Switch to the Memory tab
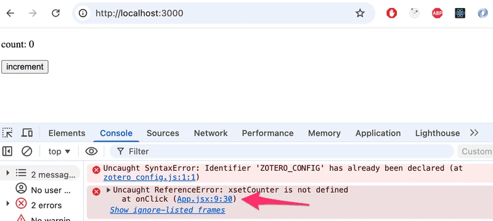Image resolution: width=493 pixels, height=221 pixels. 324,133
